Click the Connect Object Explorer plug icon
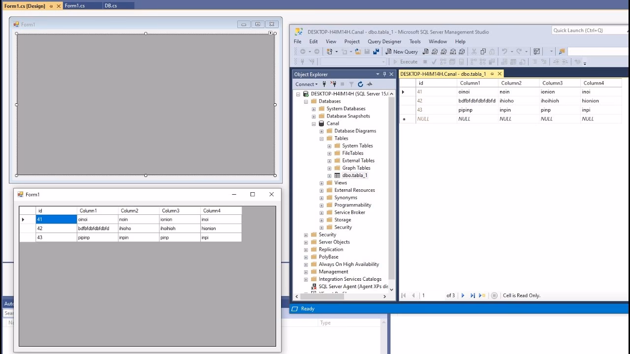The width and height of the screenshot is (630, 354). (324, 84)
